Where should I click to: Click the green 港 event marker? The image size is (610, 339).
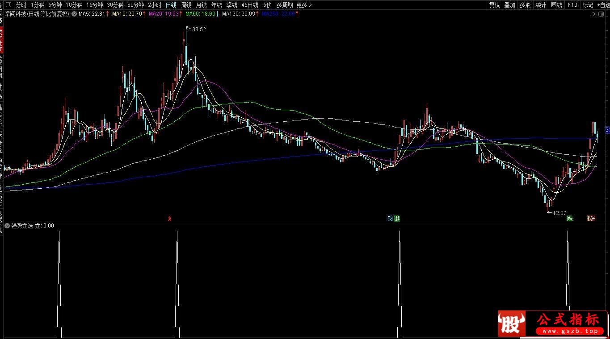pos(397,219)
